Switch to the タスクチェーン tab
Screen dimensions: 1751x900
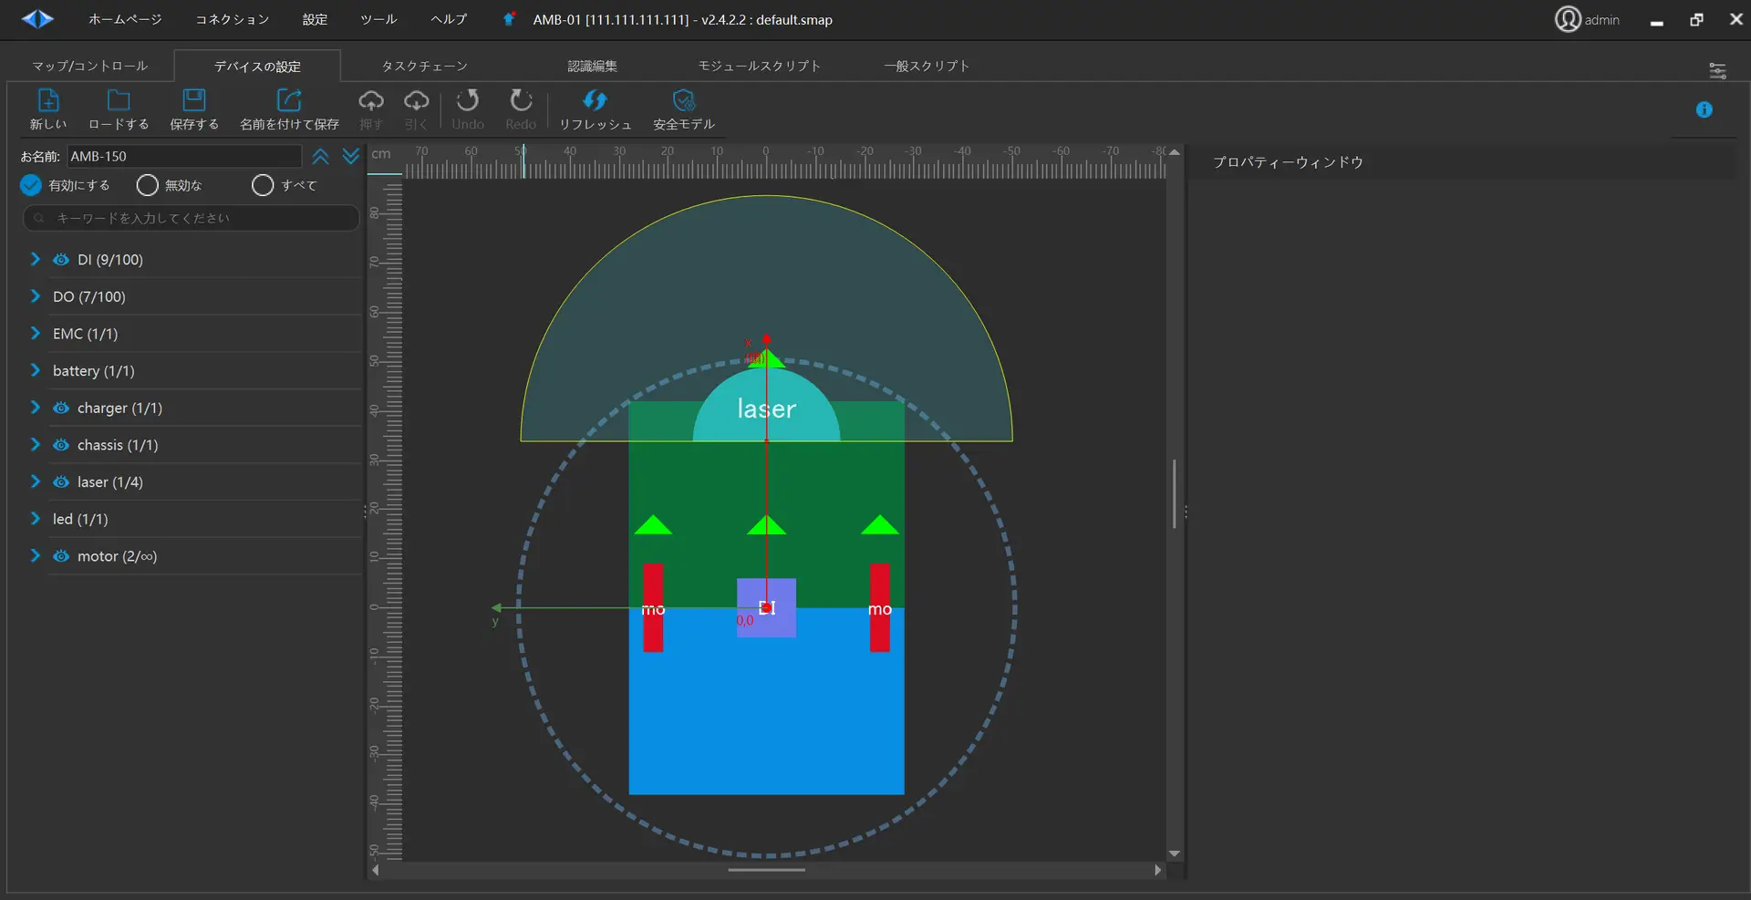point(424,67)
